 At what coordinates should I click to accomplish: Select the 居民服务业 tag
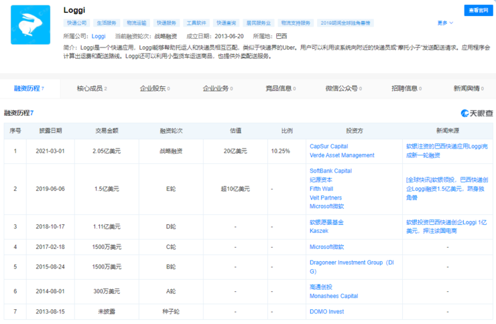coord(259,23)
